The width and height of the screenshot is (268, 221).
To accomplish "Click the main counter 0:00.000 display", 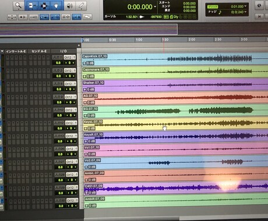I will (140, 7).
